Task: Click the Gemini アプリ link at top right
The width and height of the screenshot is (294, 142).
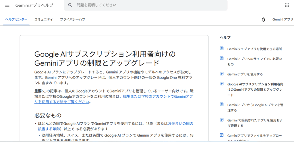Action: pos(283,19)
